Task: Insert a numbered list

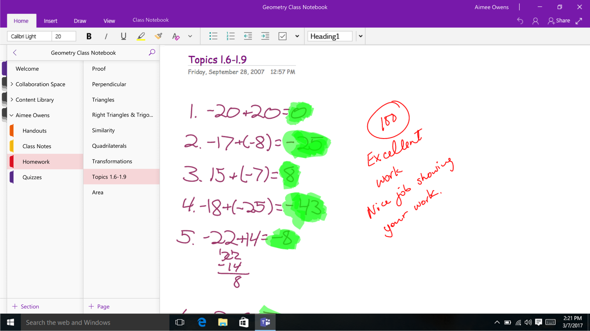Action: coord(231,36)
